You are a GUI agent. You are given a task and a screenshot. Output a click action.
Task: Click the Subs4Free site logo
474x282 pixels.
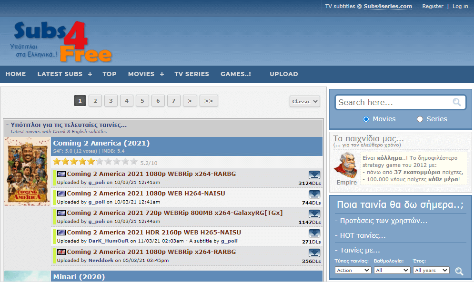(x=61, y=41)
